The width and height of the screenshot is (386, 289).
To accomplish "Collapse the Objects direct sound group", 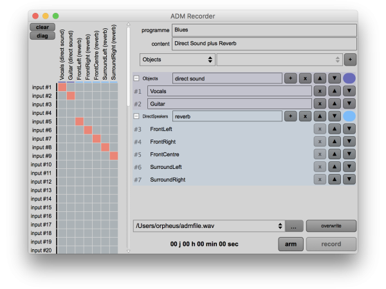I will point(136,78).
